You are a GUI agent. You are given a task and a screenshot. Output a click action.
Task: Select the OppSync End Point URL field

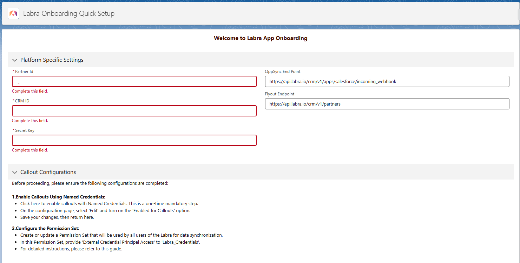387,81
